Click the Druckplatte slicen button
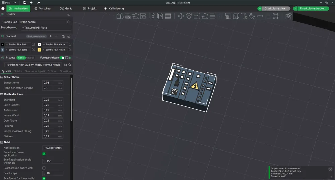Screen dimensions: 335x180 (x=275, y=9)
